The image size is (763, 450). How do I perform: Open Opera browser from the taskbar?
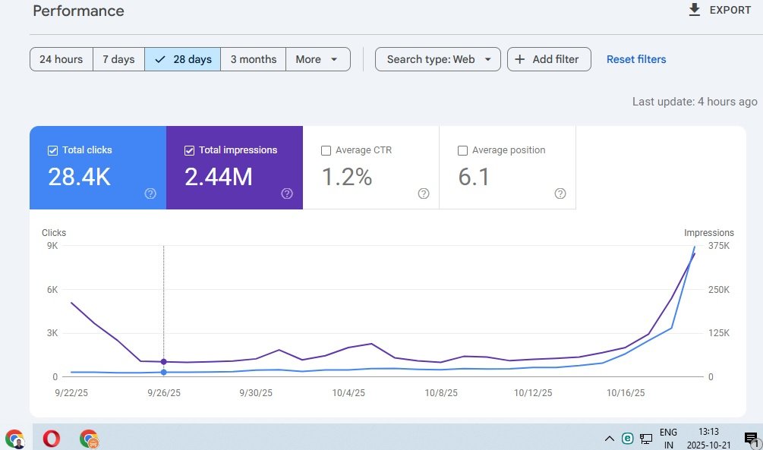point(52,439)
